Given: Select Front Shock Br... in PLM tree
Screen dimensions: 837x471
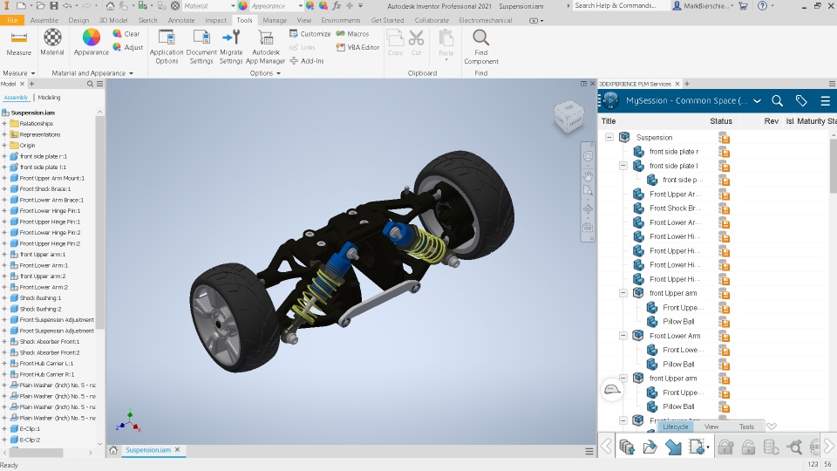Looking at the screenshot, I should tap(675, 208).
